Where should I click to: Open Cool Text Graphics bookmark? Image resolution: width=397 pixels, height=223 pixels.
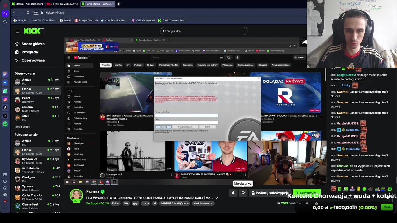click(114, 20)
